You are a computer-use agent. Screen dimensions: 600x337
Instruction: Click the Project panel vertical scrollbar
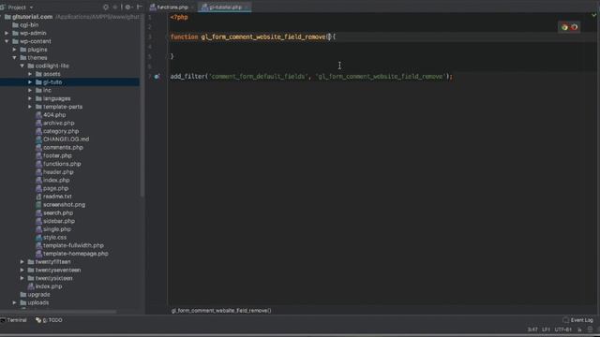(142, 107)
